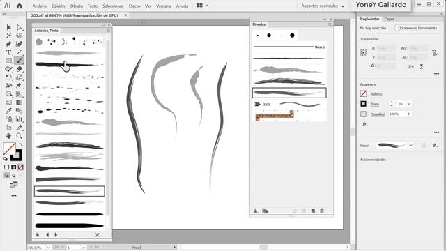Create new brush in Pinceles panel
The height and width of the screenshot is (251, 446).
(313, 211)
